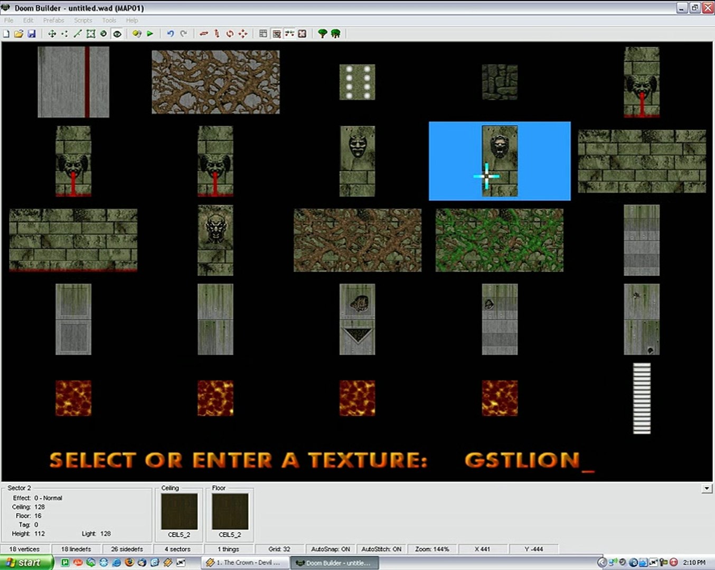Open the Zoom: 144% selector

pyautogui.click(x=432, y=549)
